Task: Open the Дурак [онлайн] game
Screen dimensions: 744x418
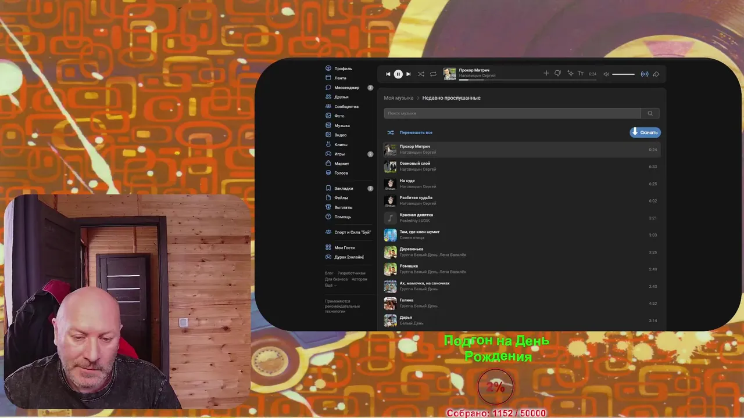Action: click(x=344, y=257)
